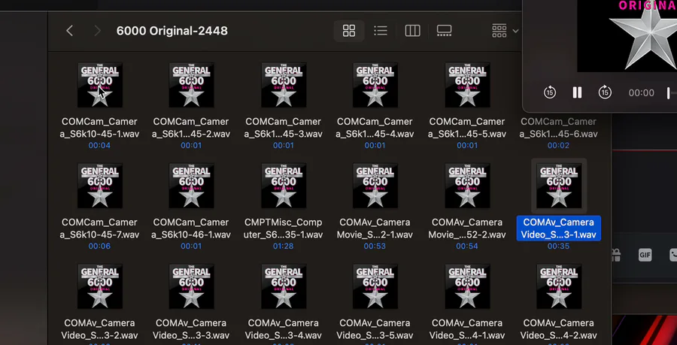This screenshot has width=677, height=345.
Task: Skip forward 15 seconds in preview player
Action: (x=605, y=92)
